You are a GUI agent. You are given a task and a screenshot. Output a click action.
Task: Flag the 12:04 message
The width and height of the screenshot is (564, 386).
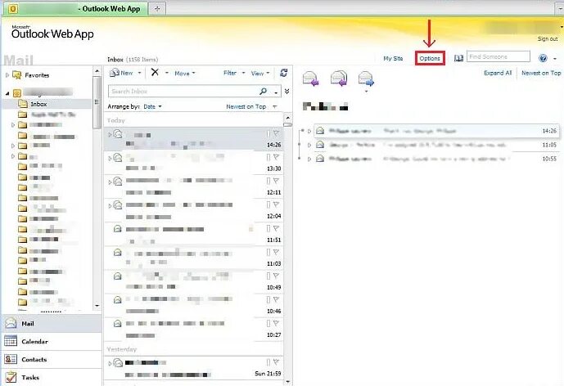click(276, 204)
